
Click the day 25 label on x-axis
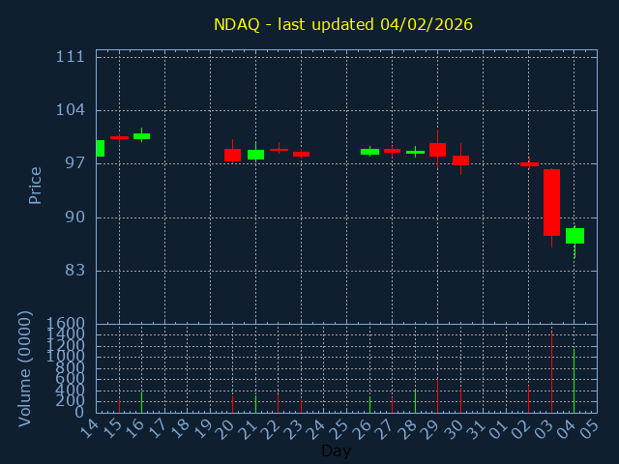[x=339, y=428]
